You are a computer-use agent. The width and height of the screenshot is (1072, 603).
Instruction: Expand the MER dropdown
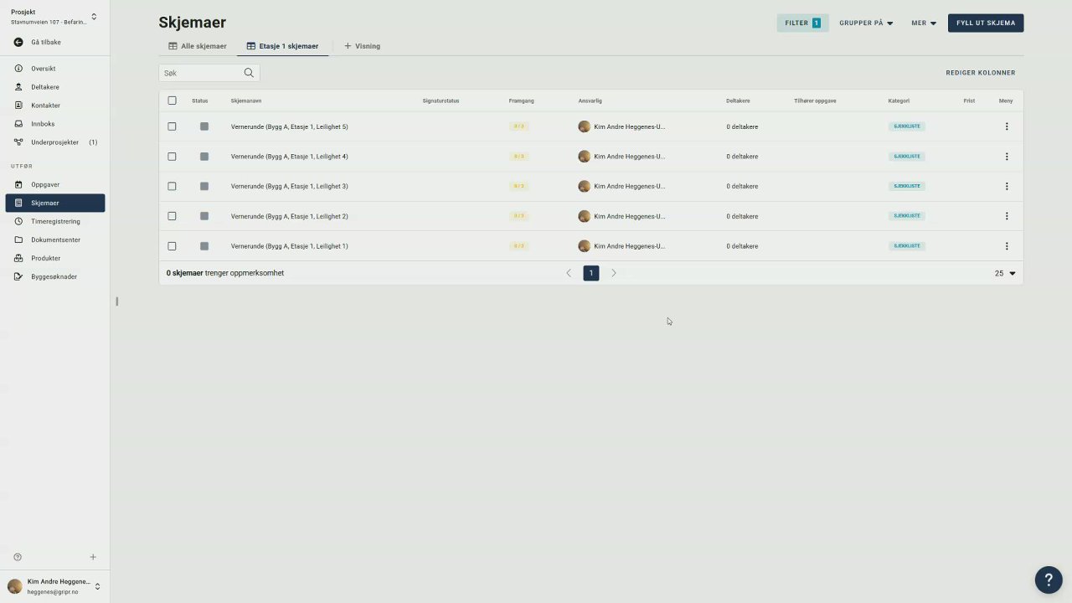[x=924, y=23]
